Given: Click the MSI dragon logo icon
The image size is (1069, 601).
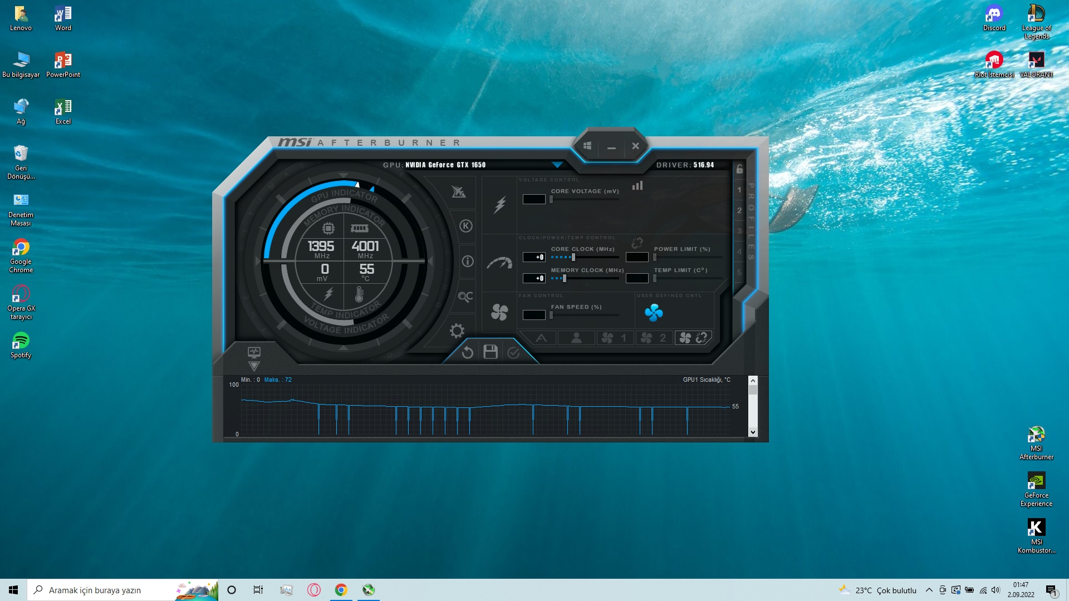Looking at the screenshot, I should tap(458, 192).
